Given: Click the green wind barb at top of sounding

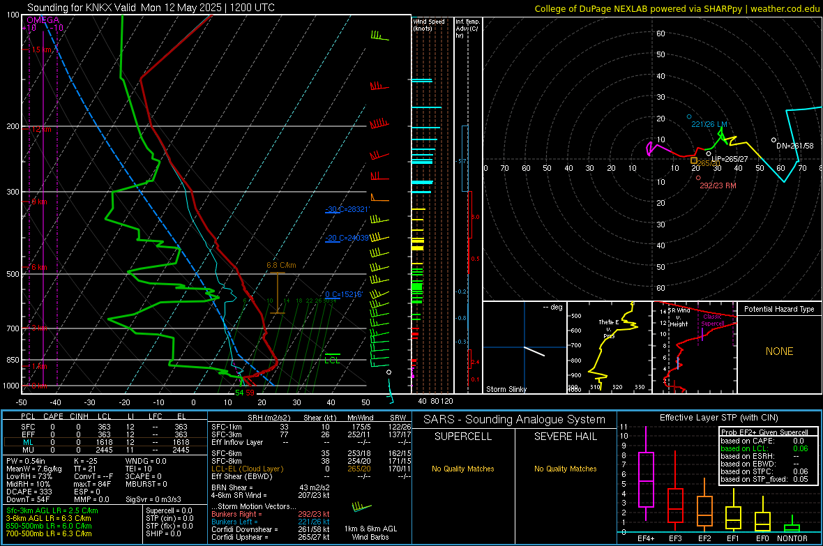Looking at the screenshot, I should click(x=379, y=36).
